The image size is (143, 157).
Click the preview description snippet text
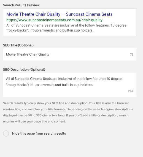(x=66, y=28)
